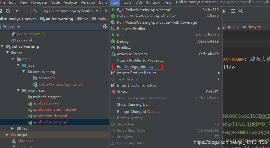Collapse the resources folder node
The image size is (270, 148).
point(18,90)
